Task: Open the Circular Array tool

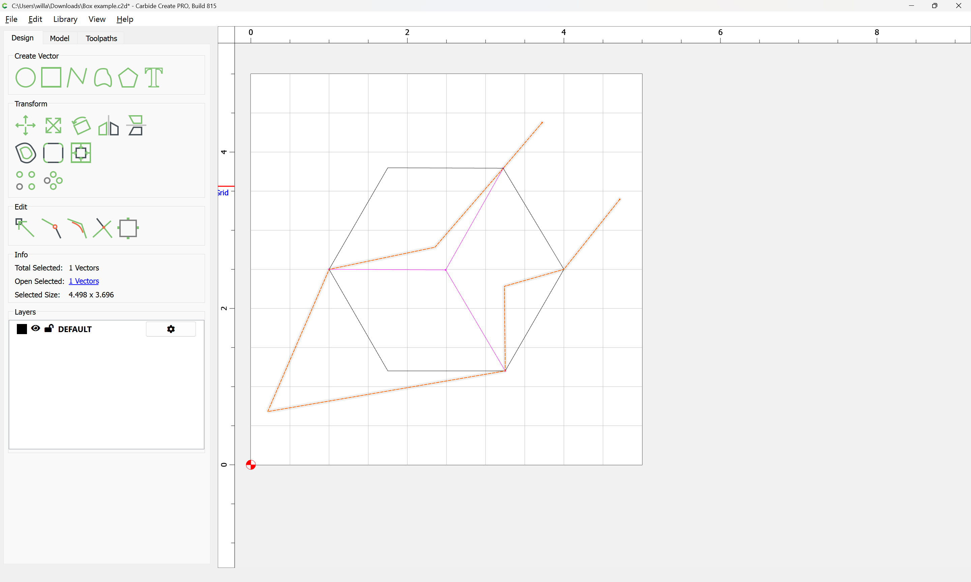Action: point(53,181)
